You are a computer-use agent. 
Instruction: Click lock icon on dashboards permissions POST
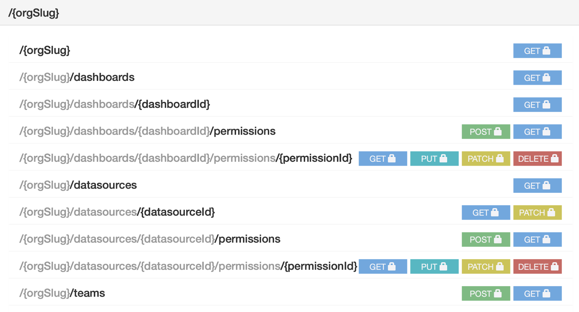(498, 131)
